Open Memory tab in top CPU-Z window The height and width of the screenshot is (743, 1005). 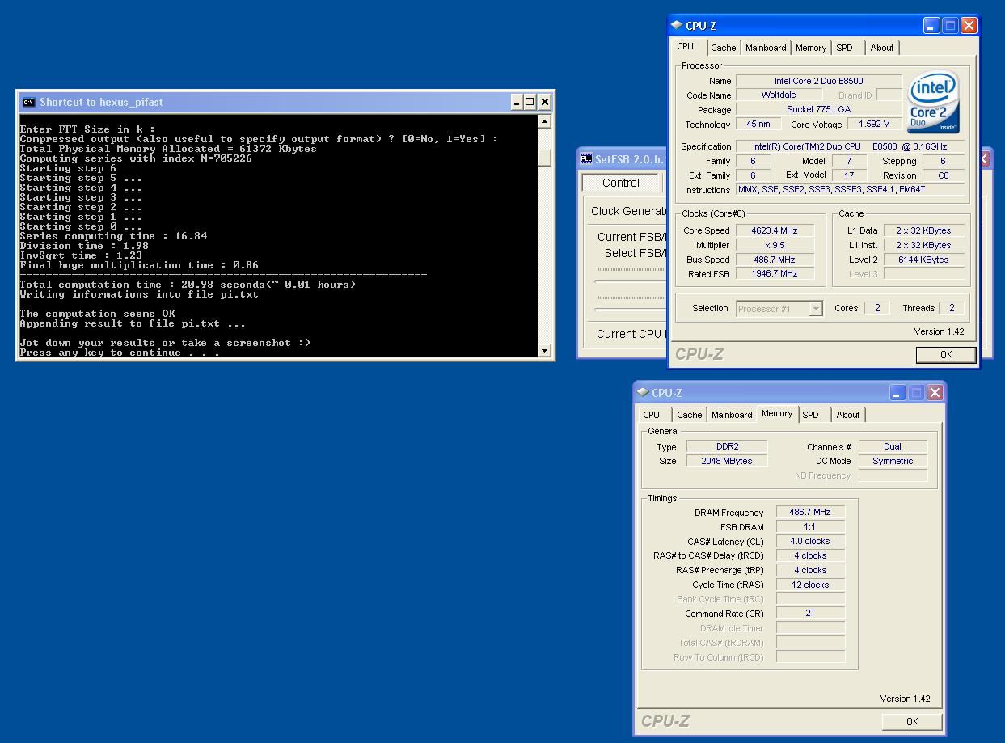coord(810,48)
